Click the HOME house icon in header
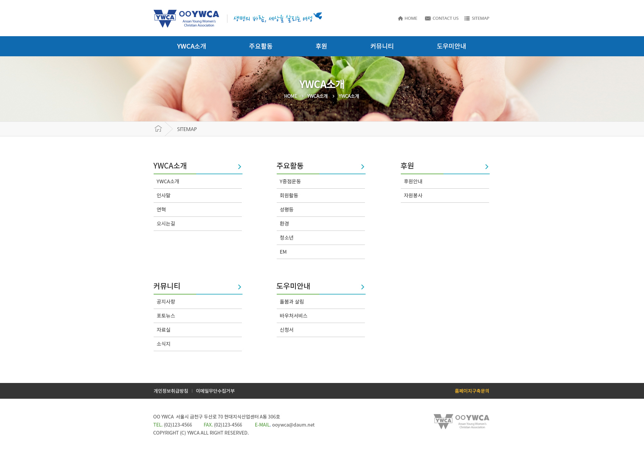 (400, 18)
